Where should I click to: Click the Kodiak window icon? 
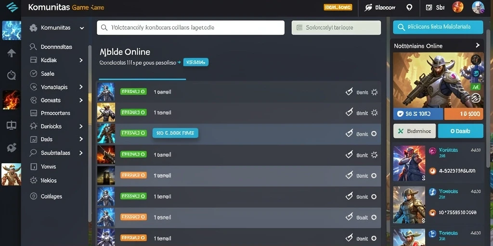33,60
